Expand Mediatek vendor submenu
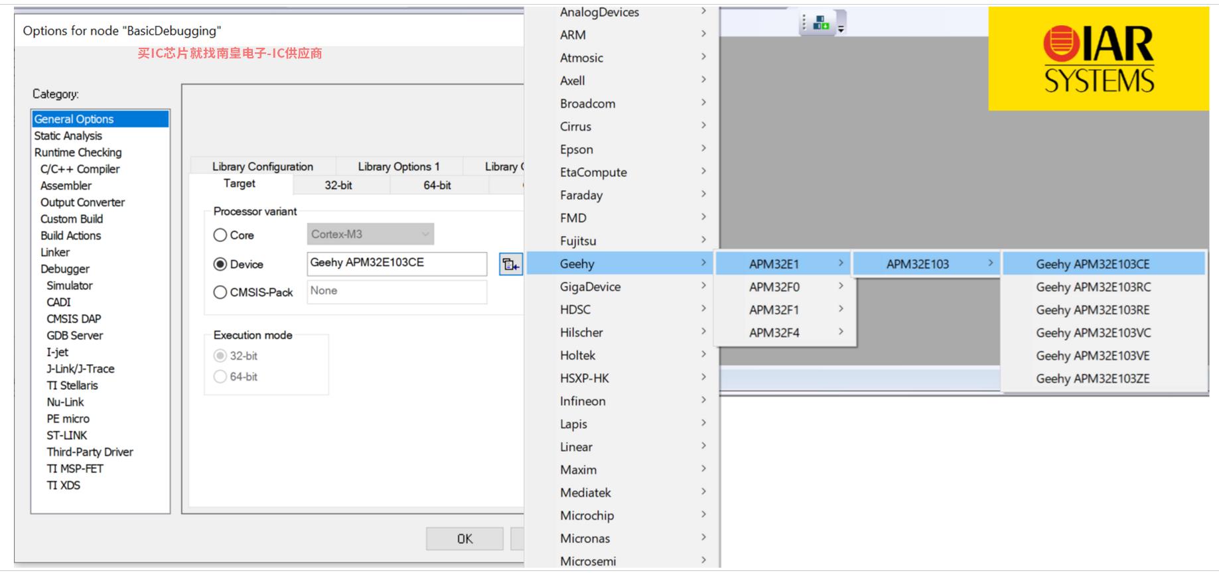Viewport: 1219px width, 573px height. 621,493
